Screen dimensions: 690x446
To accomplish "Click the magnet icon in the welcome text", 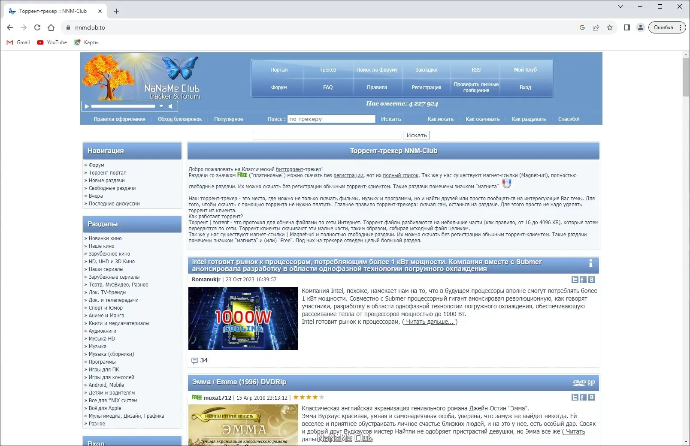I will click(507, 184).
